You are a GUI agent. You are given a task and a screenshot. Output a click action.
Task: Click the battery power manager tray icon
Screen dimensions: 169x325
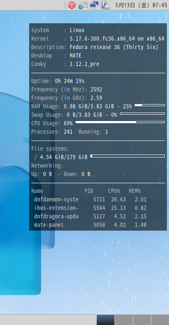(x=105, y=5)
